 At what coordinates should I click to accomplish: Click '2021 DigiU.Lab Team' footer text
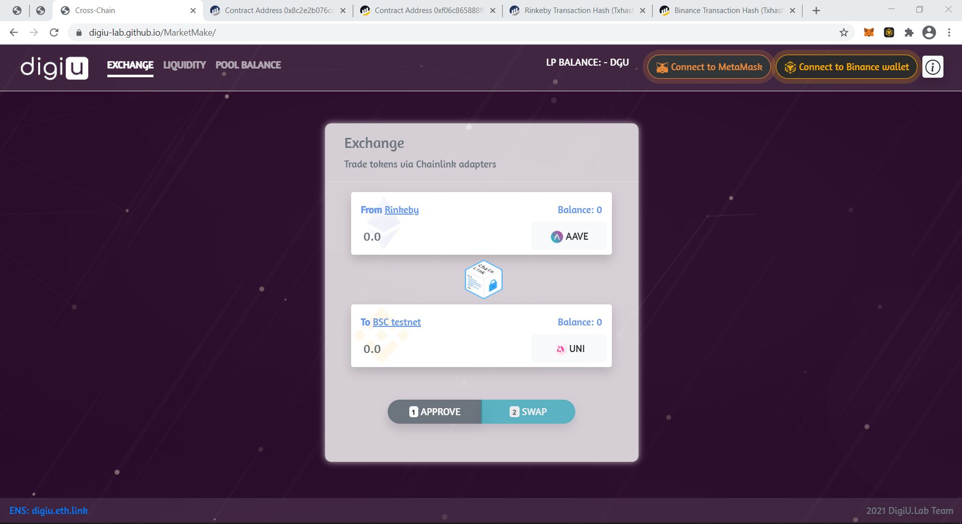click(x=909, y=510)
